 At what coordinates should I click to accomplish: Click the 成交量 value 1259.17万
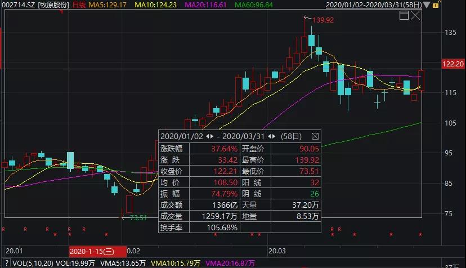coord(219,216)
